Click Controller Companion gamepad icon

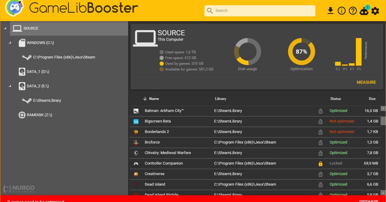pos(136,164)
